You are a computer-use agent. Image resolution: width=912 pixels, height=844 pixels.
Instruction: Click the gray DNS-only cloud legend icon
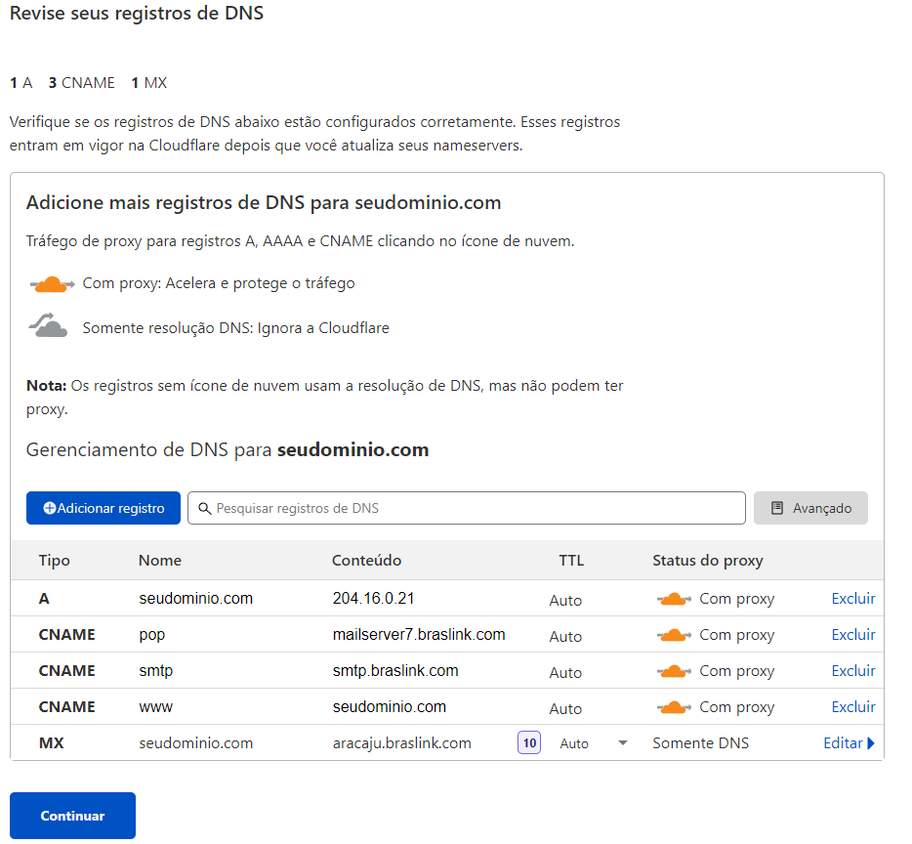coord(48,324)
